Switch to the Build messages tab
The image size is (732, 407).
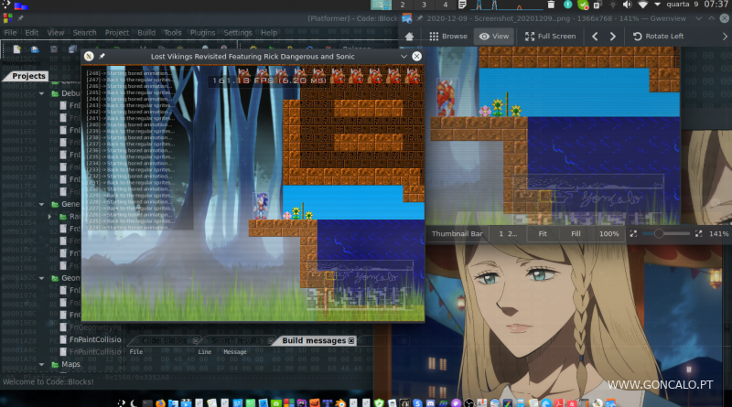point(314,341)
